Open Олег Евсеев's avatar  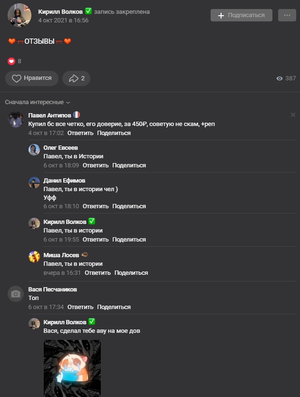pos(34,150)
